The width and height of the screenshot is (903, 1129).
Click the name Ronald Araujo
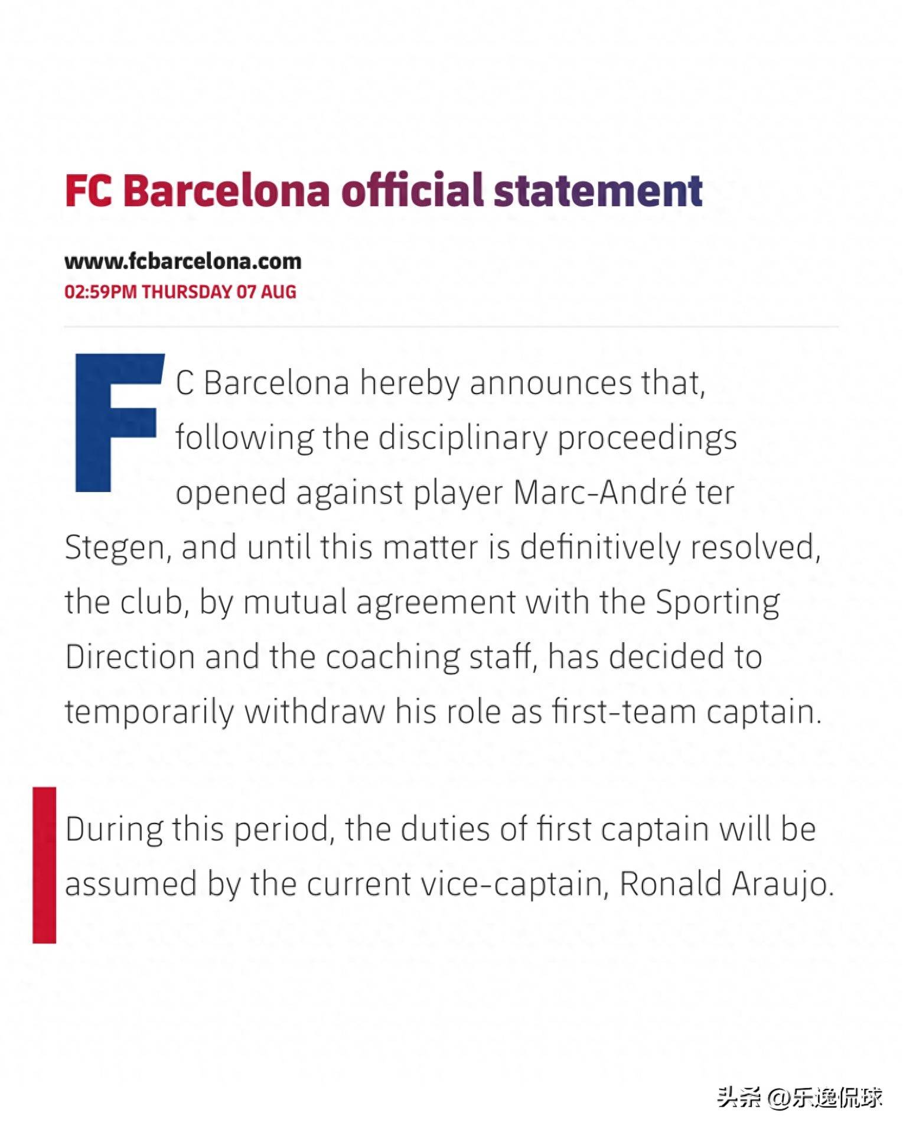pos(726,885)
